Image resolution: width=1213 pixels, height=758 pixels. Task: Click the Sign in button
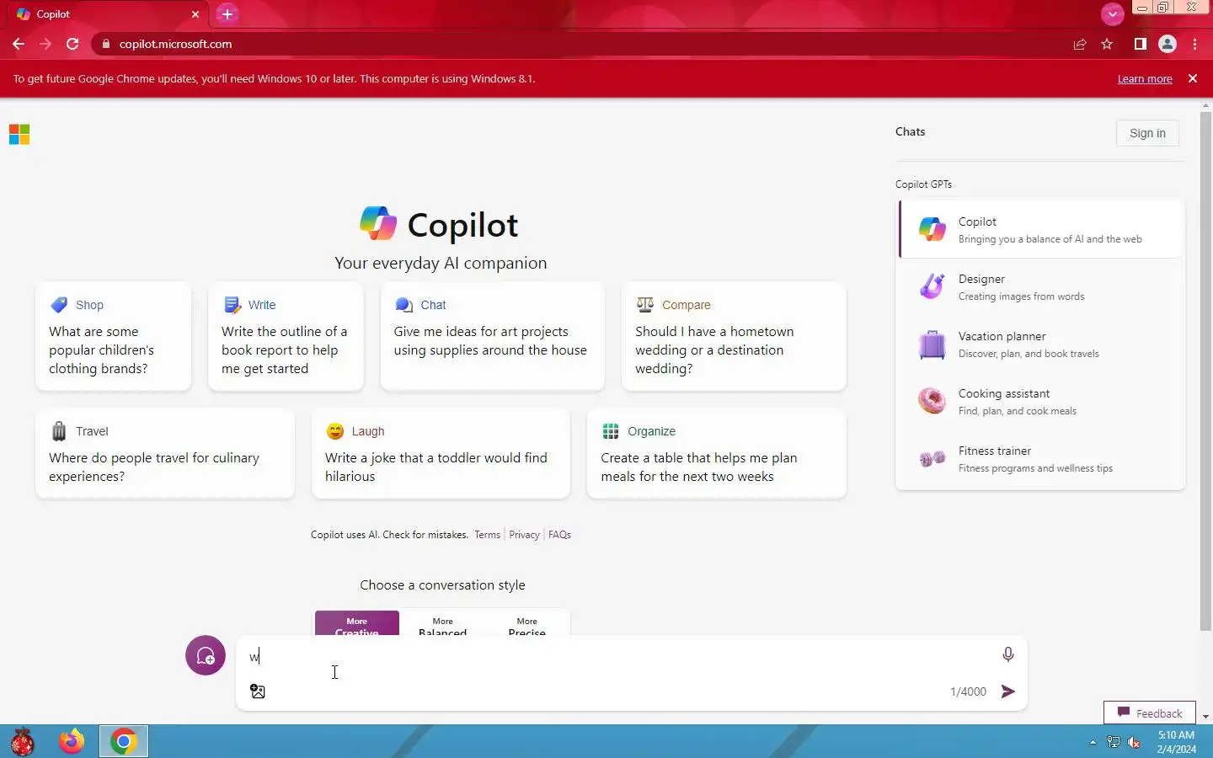pos(1147,133)
